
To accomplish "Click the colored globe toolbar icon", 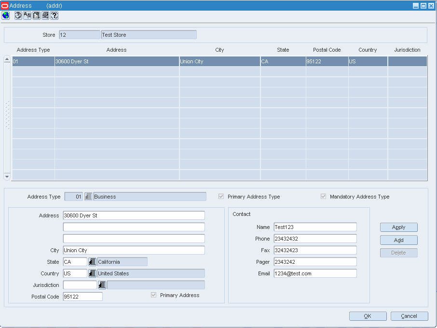I will click(x=6, y=15).
